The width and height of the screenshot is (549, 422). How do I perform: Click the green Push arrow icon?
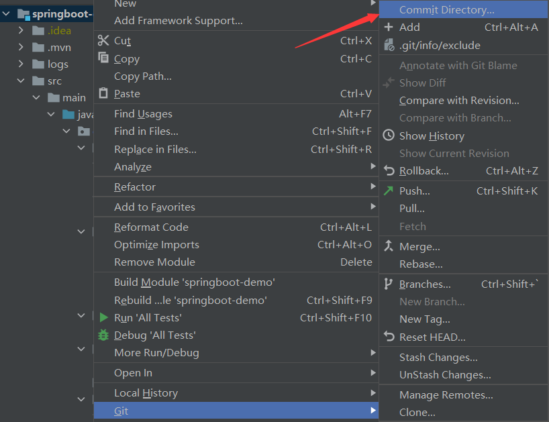[x=389, y=191]
